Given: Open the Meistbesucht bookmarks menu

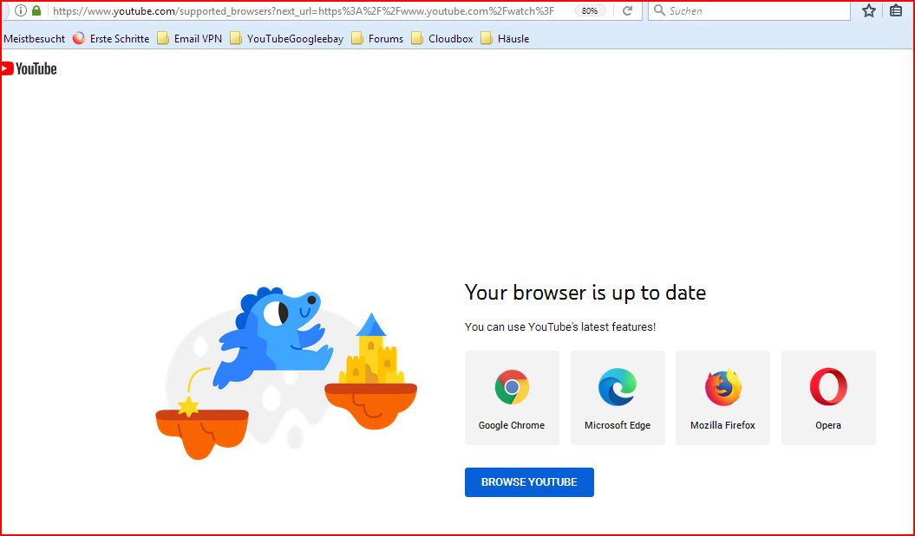Looking at the screenshot, I should tap(35, 38).
